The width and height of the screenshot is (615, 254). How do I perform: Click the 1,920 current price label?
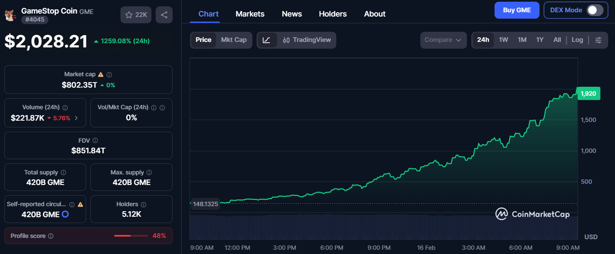click(588, 94)
